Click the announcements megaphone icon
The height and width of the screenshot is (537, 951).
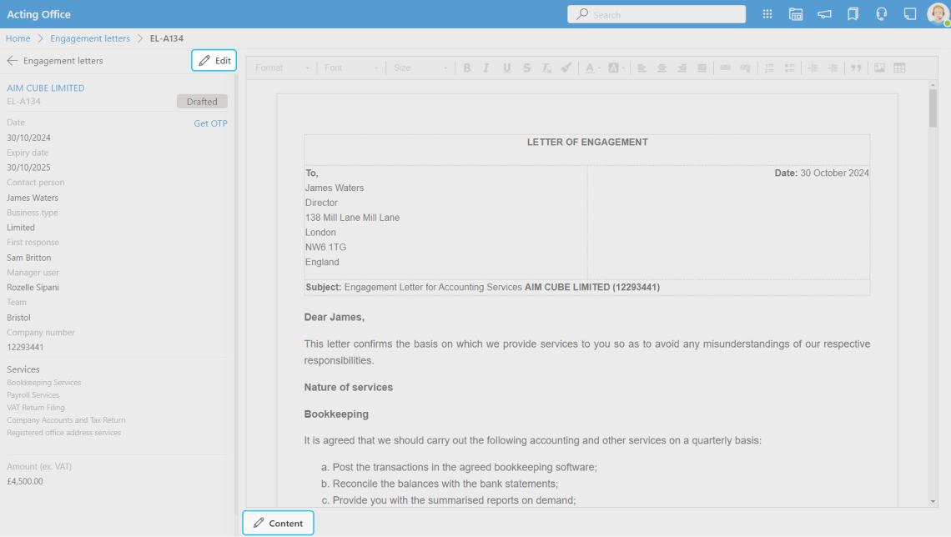(x=824, y=14)
